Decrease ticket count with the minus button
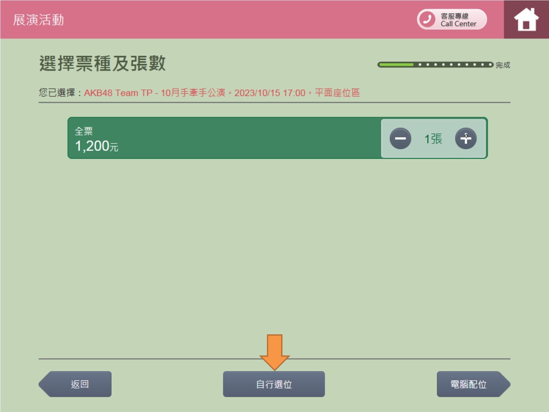549x412 pixels. tap(400, 138)
